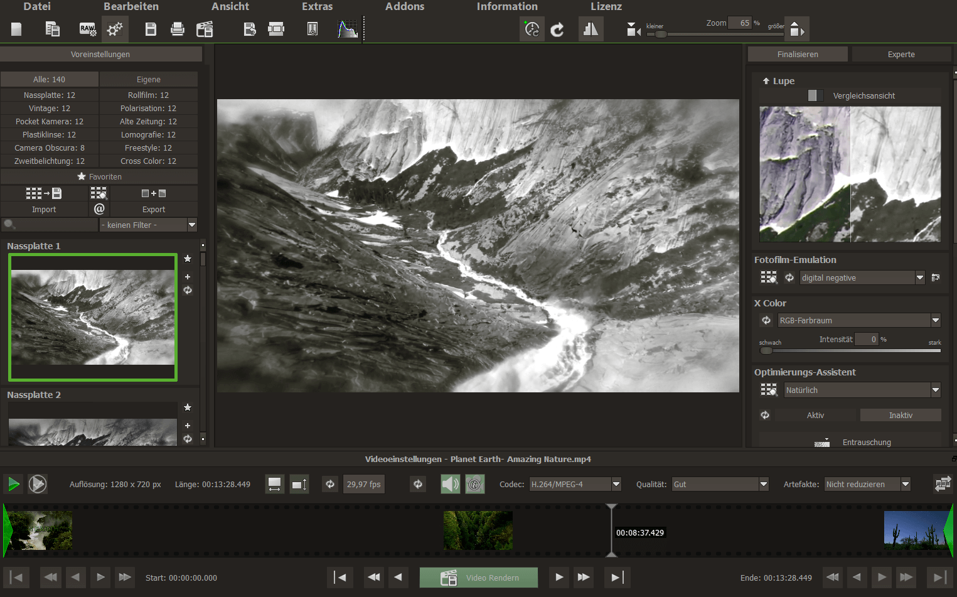Toggle the Vergleichsansicht checkbox
Viewport: 957px width, 597px height.
pyautogui.click(x=815, y=95)
